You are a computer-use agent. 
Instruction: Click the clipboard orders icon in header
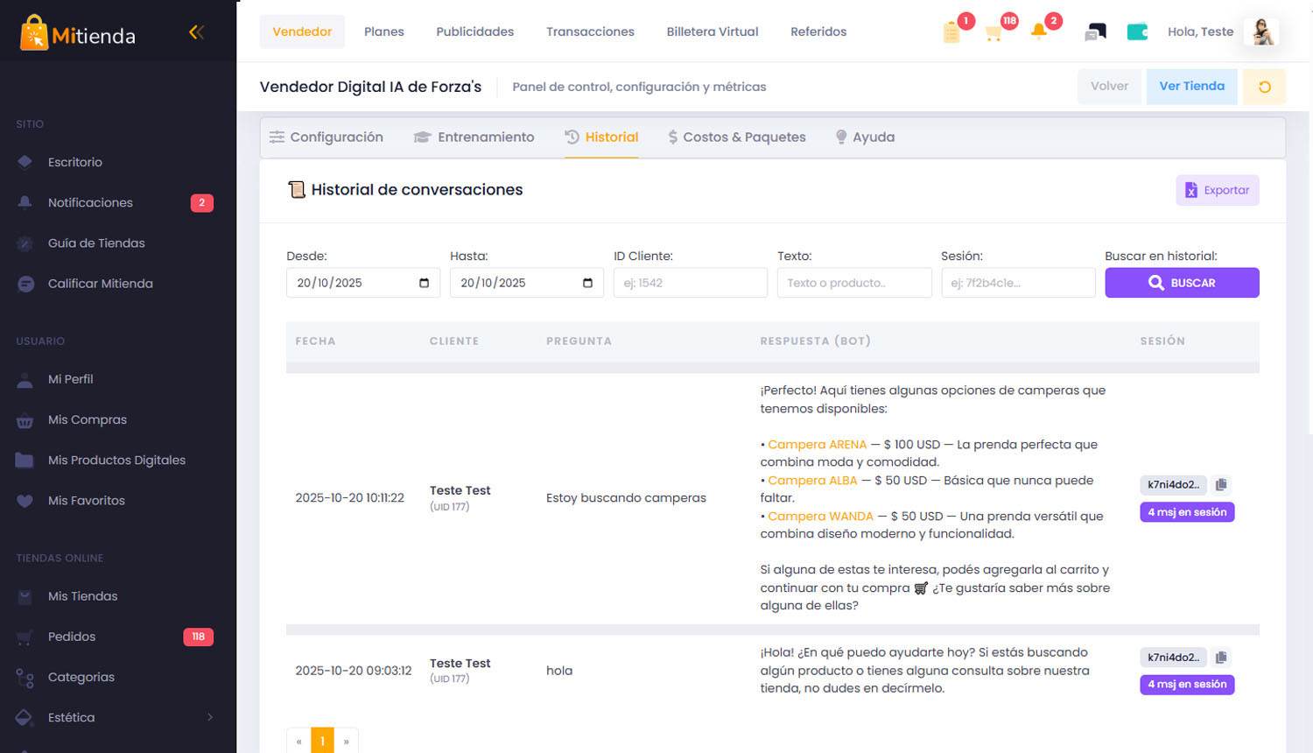click(951, 33)
